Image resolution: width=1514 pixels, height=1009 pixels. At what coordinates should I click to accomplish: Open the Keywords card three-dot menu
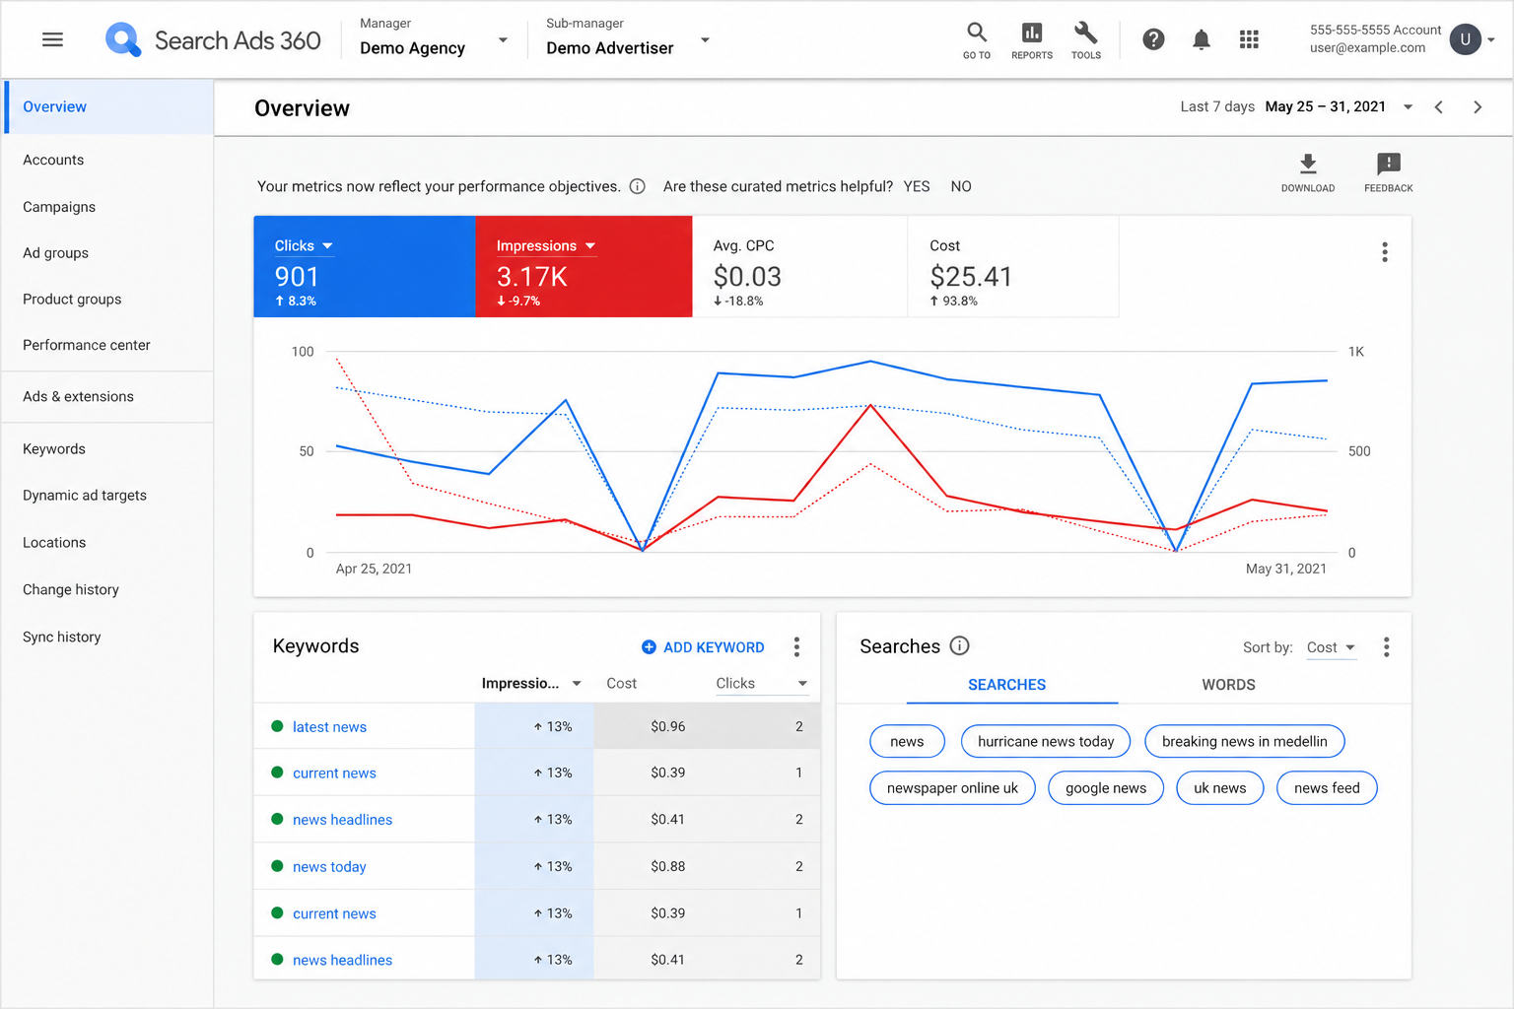pyautogui.click(x=796, y=646)
